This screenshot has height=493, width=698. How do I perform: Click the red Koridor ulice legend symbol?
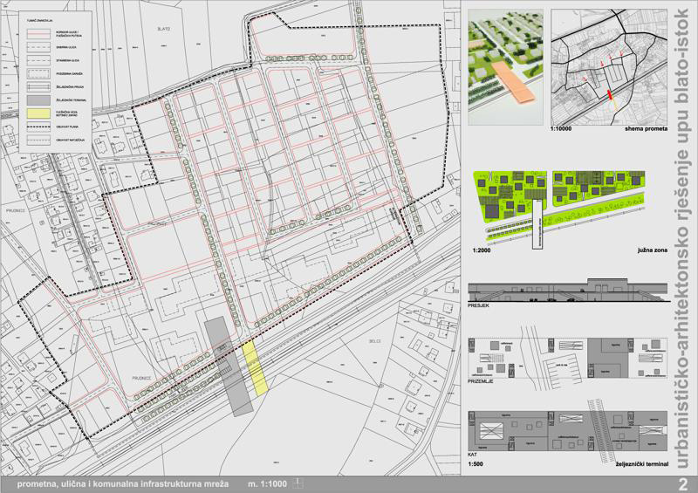[39, 32]
